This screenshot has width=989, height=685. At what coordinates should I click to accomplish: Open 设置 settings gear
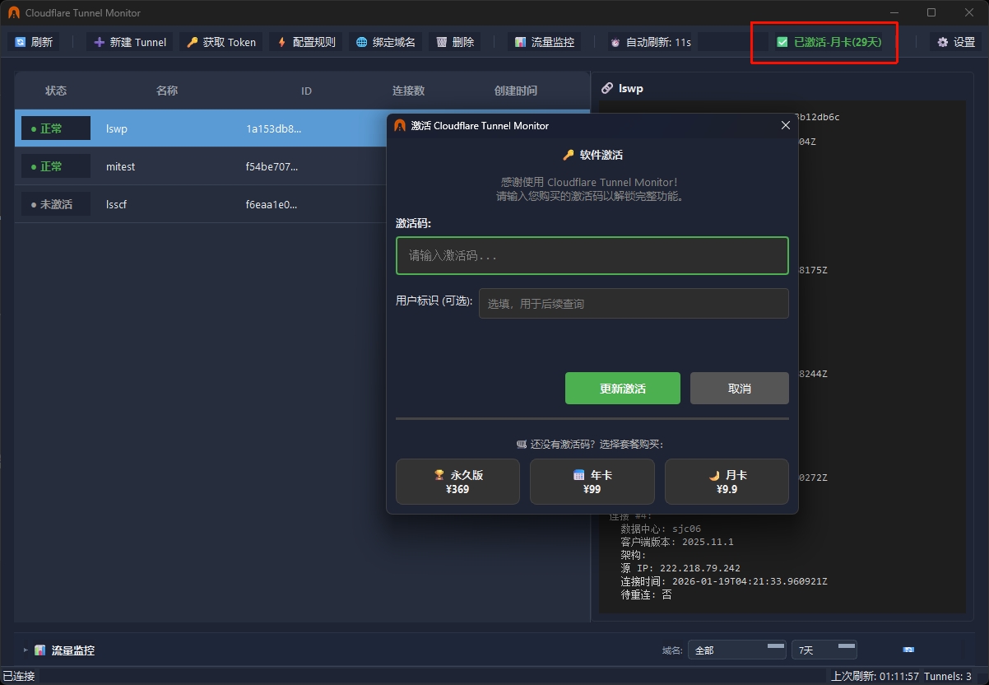(x=955, y=42)
